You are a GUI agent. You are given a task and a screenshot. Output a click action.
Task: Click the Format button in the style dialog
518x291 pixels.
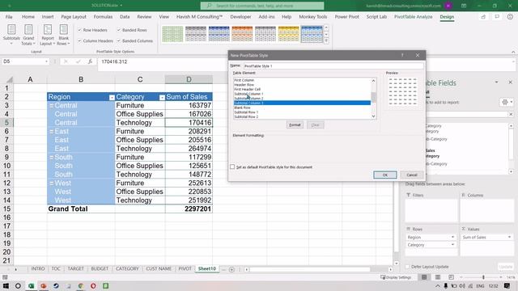(295, 125)
